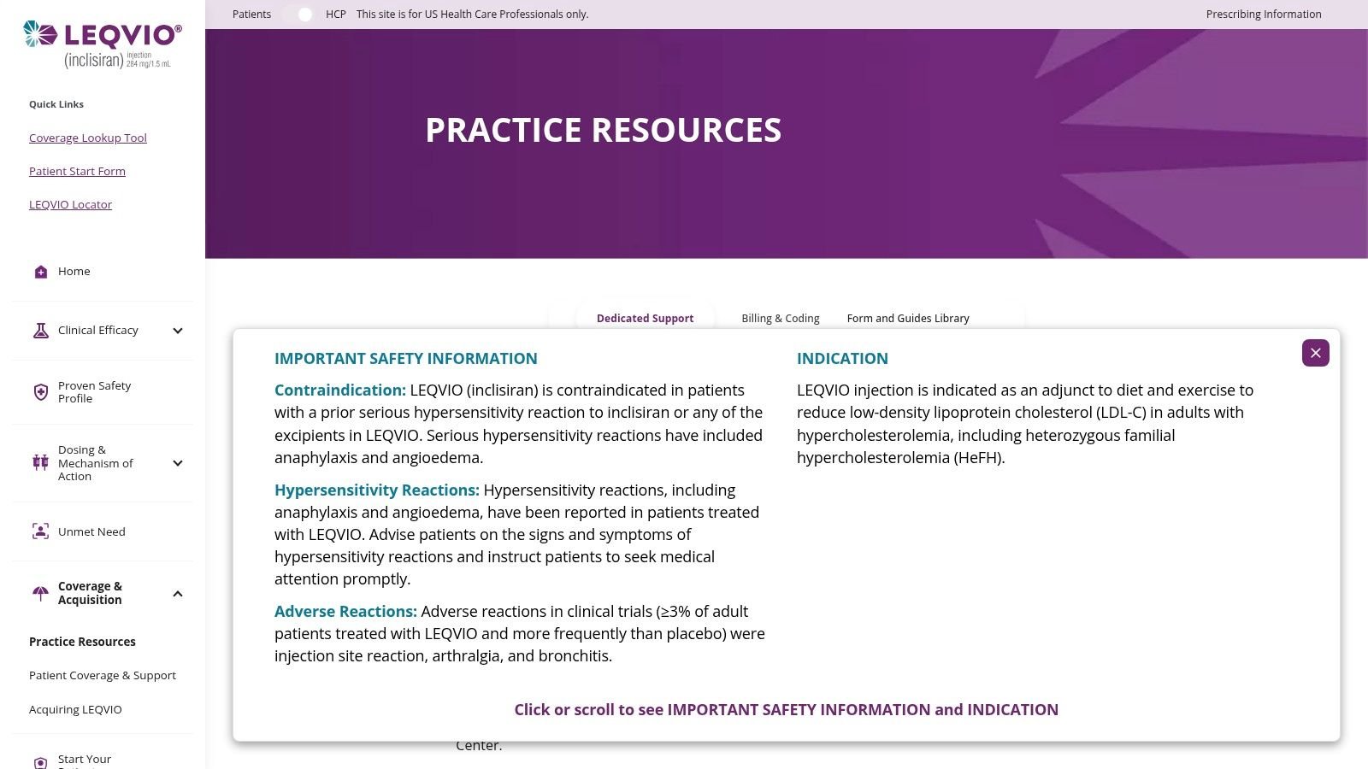
Task: Switch to the Billing & Coding tab
Action: (x=780, y=319)
